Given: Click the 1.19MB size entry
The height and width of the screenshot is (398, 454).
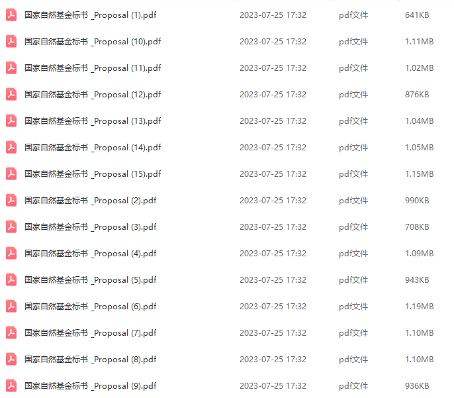Looking at the screenshot, I should (x=420, y=306).
